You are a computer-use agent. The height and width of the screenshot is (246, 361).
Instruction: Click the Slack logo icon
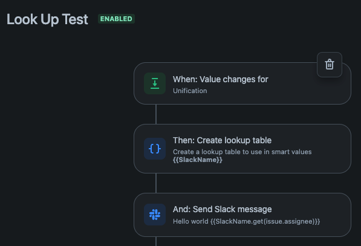tap(155, 215)
